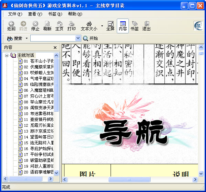Open the 书签(B) menu
This screenshot has height=192, width=206.
[55, 14]
